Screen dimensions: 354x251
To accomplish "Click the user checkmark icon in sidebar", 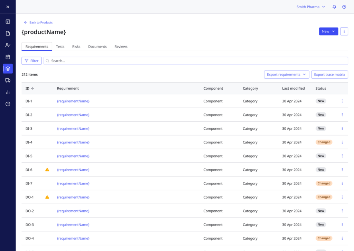I will click(x=8, y=45).
